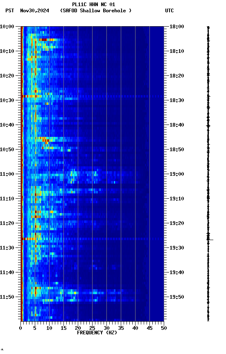226x354 pixels.
Task: Click the broadband event streak near 10:28
Action: pyautogui.click(x=92, y=96)
